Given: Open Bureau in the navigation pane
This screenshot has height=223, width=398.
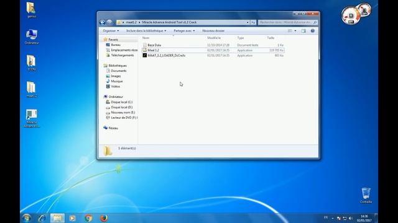Looking at the screenshot, I should coord(113,45).
